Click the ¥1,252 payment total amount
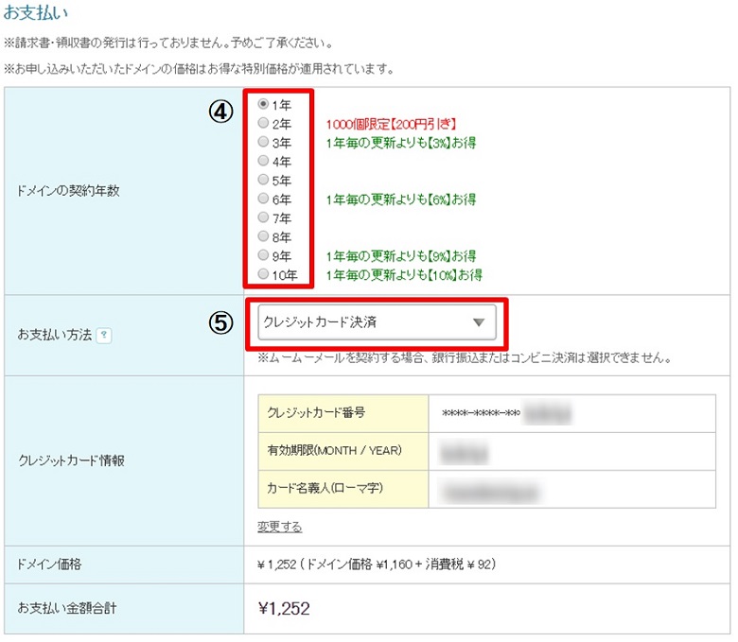The image size is (738, 642). (x=284, y=609)
